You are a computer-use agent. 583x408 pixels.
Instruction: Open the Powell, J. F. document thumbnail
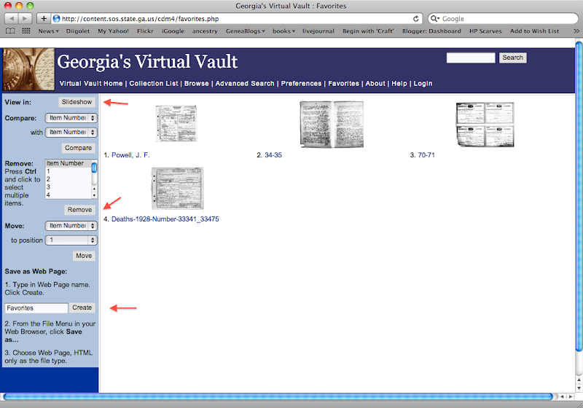point(176,123)
